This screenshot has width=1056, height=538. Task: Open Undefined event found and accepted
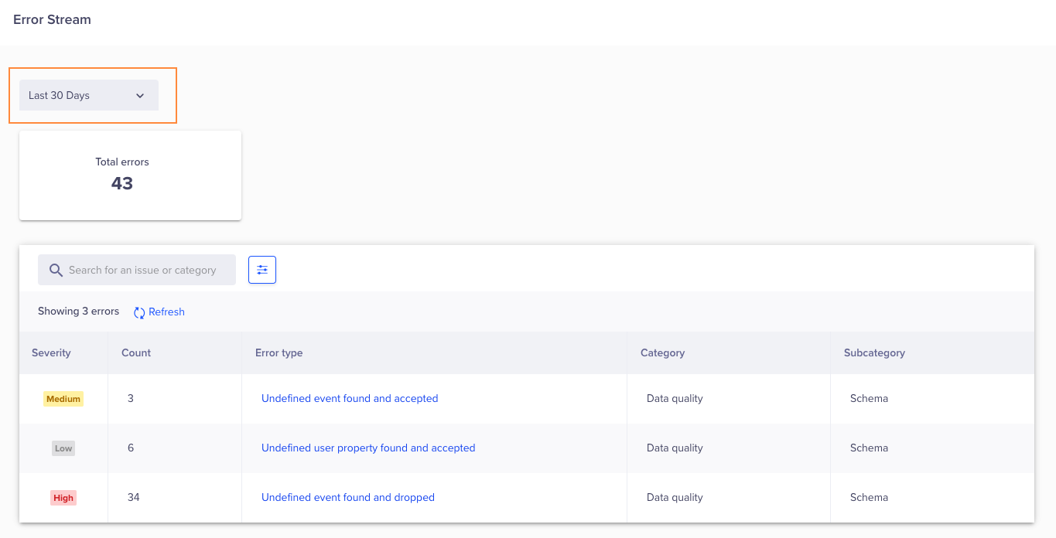point(350,399)
